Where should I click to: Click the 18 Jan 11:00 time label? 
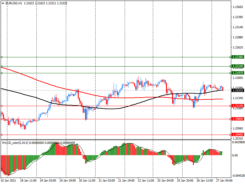tap(28, 181)
